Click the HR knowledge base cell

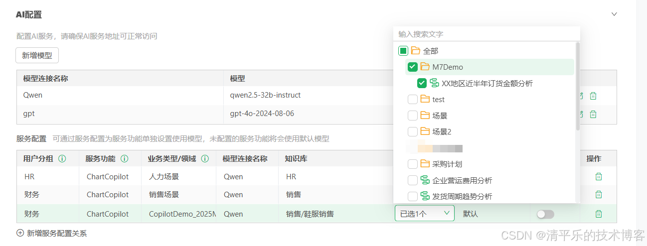pos(291,176)
